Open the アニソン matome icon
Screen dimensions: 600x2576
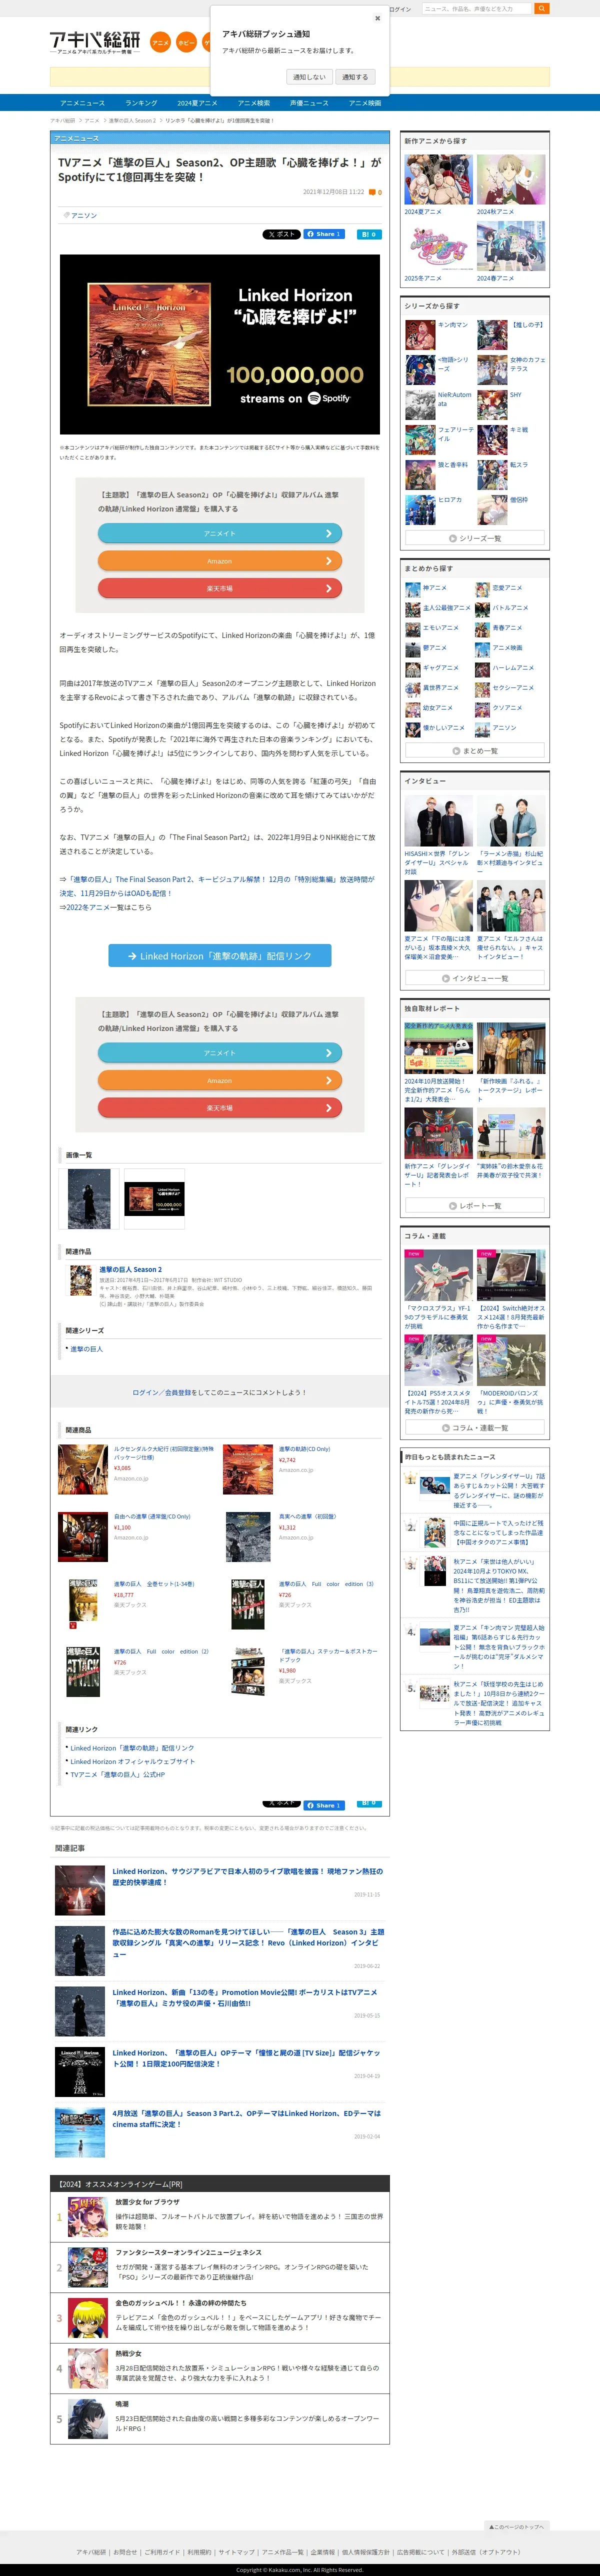click(483, 729)
